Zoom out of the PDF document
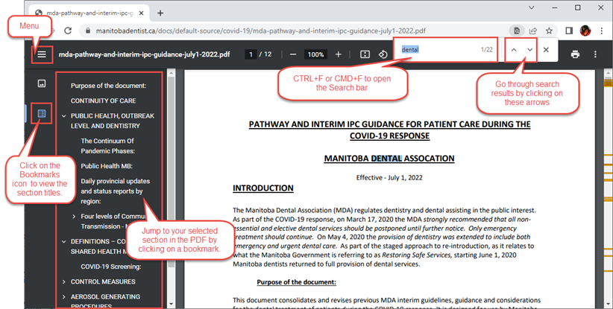 point(293,54)
